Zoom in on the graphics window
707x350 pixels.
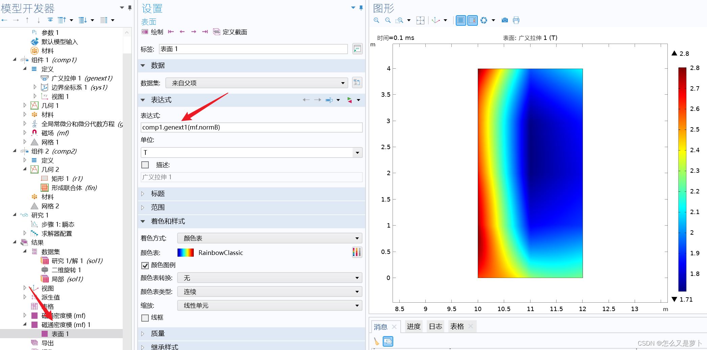pos(376,20)
